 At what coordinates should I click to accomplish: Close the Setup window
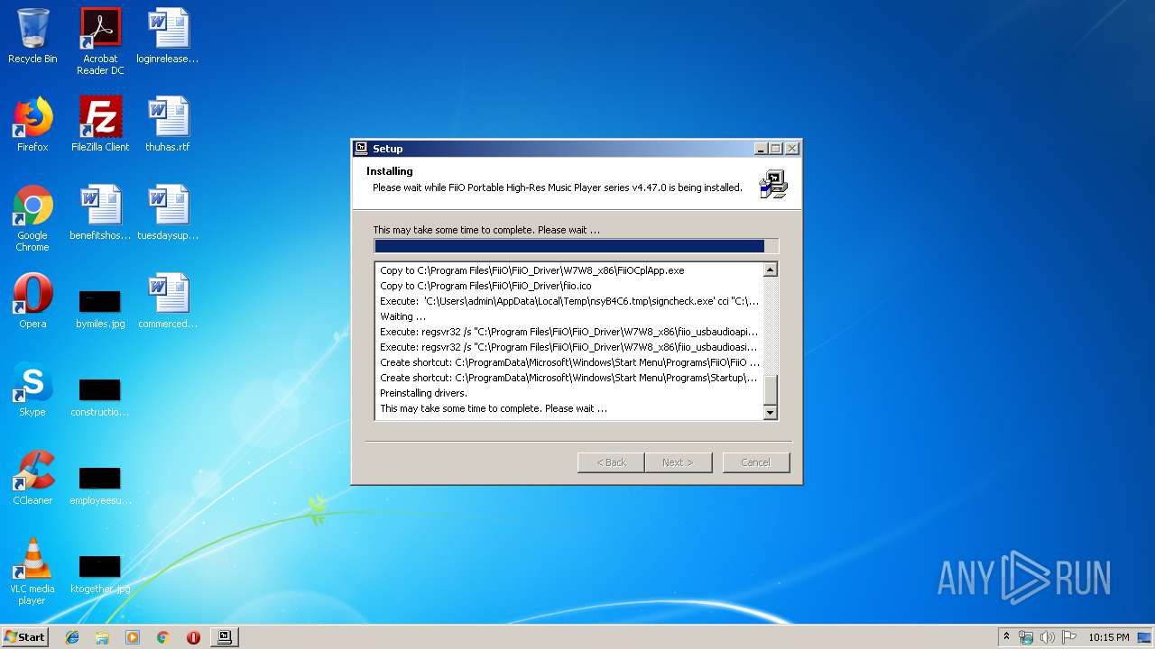[x=792, y=149]
